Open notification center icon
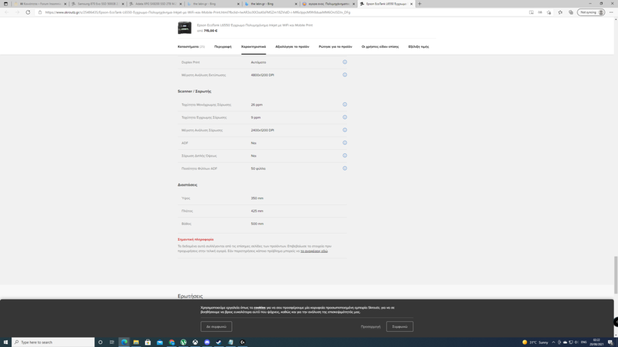The width and height of the screenshot is (618, 347). [x=610, y=342]
